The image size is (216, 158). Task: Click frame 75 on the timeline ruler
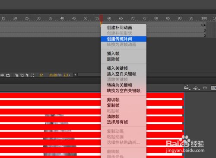click(144, 18)
